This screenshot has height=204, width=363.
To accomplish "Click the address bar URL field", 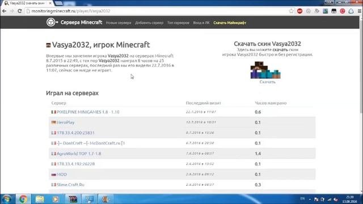I will (158, 11).
